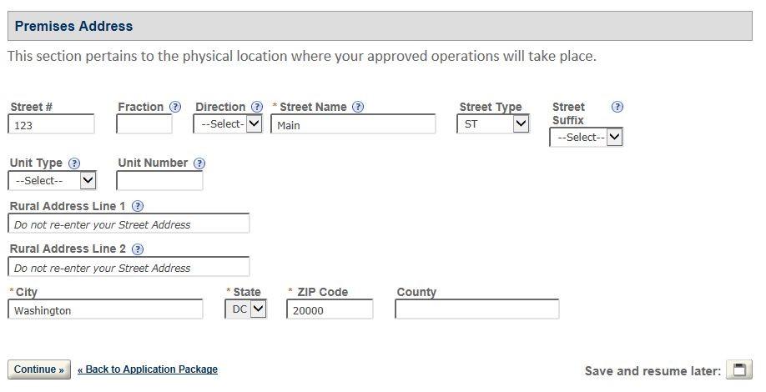The height and width of the screenshot is (392, 766).
Task: Select the County input field
Action: point(476,310)
